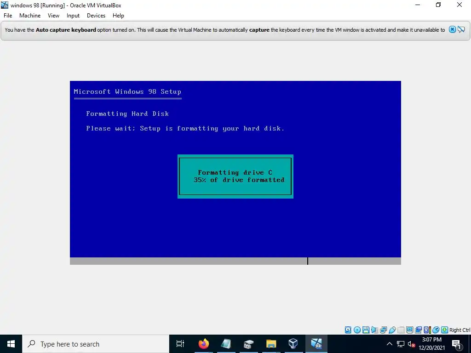Click the formatting percentage progress text

point(239,180)
